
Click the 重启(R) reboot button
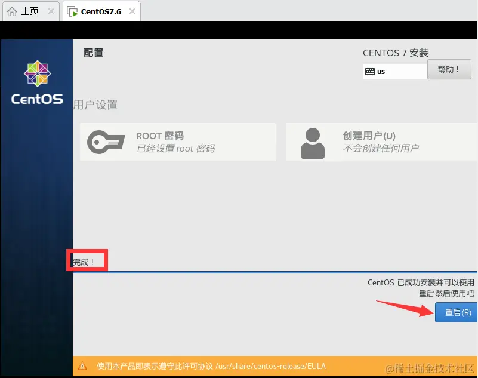[456, 312]
